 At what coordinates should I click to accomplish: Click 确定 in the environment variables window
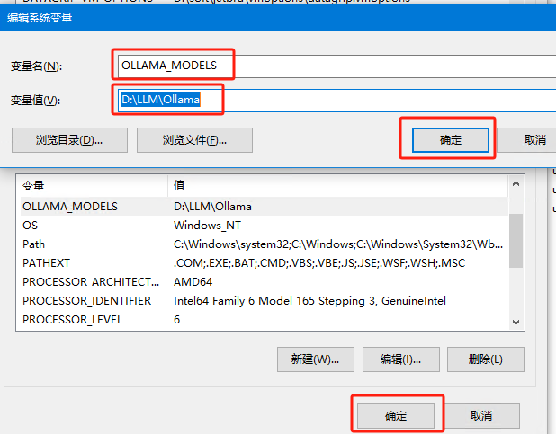click(x=396, y=415)
